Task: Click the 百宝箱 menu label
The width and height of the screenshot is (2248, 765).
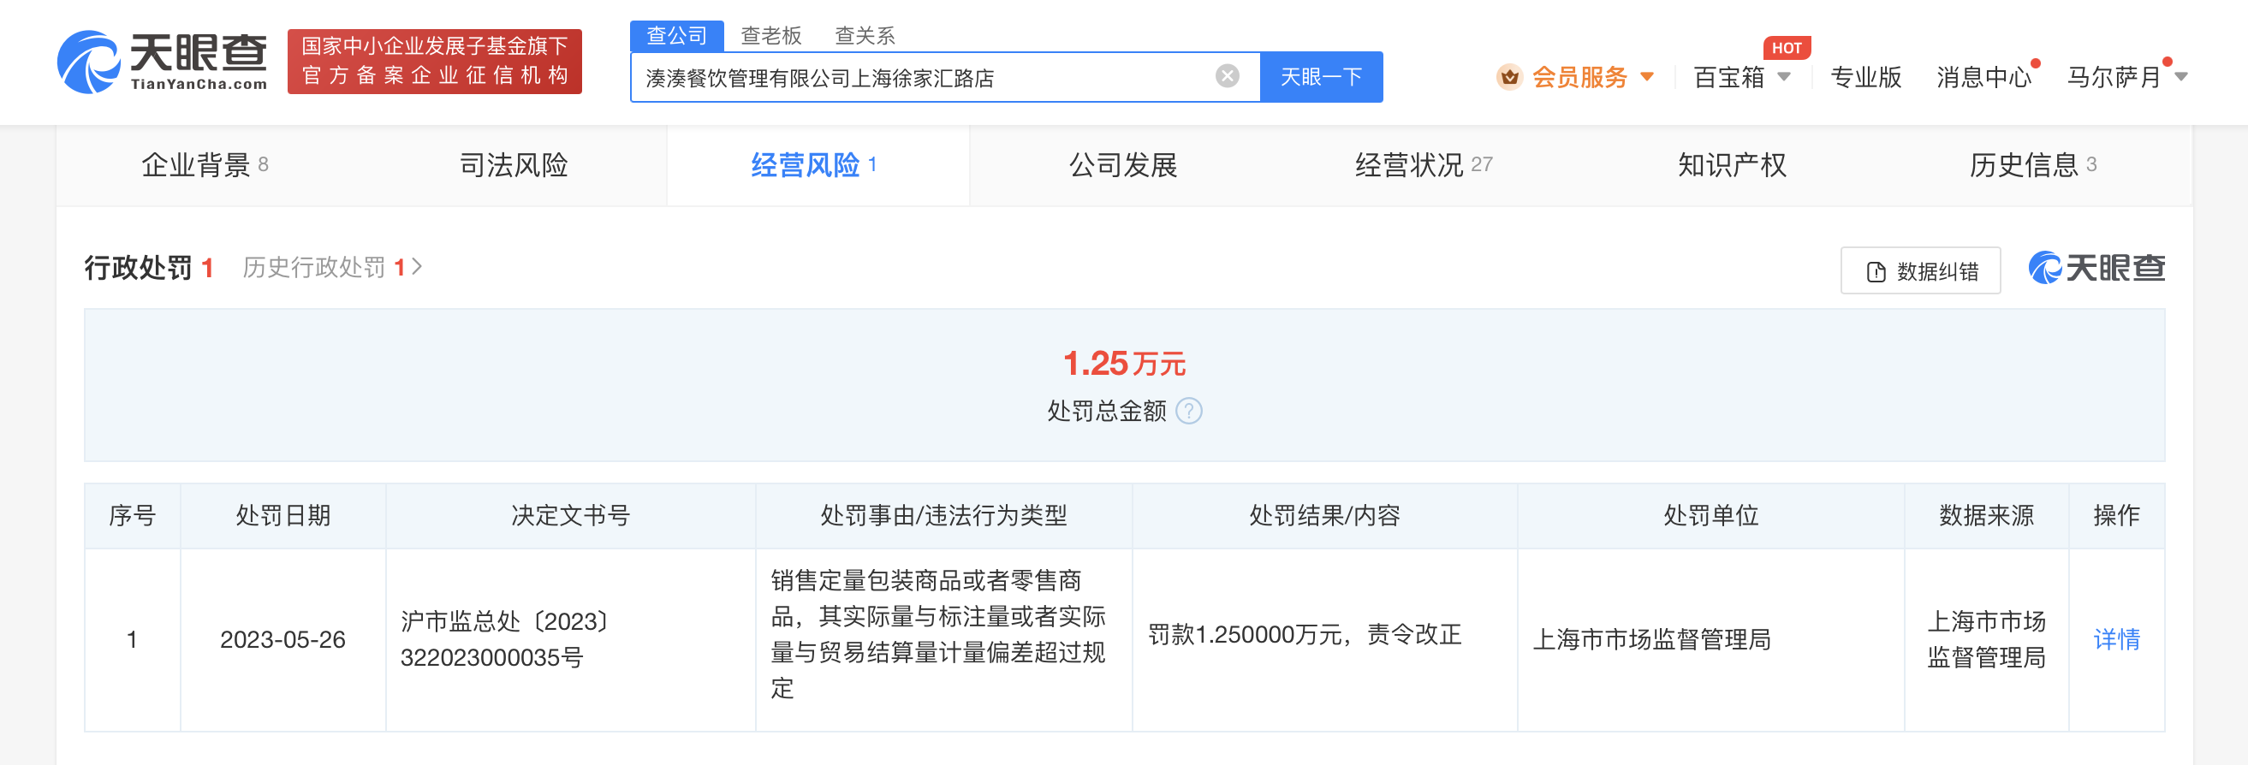Action: (x=1728, y=77)
